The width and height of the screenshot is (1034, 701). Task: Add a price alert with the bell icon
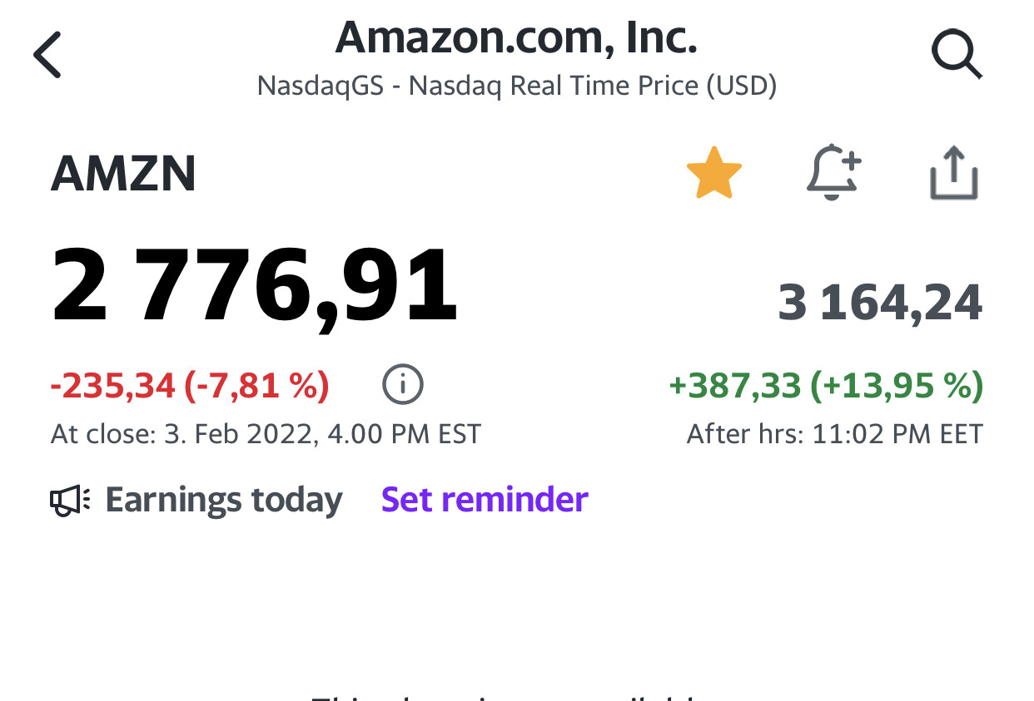click(x=833, y=173)
